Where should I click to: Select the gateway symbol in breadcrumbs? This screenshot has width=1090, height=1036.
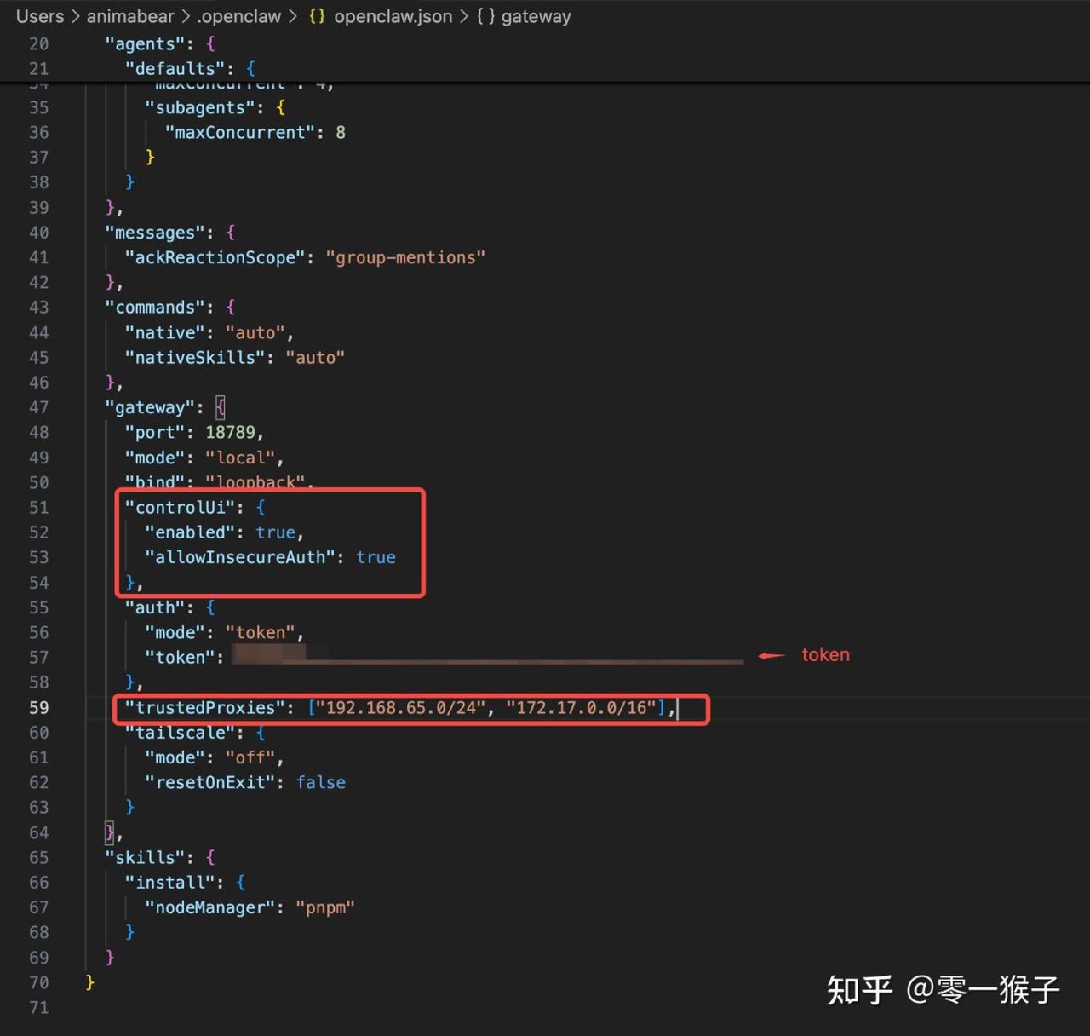click(536, 17)
